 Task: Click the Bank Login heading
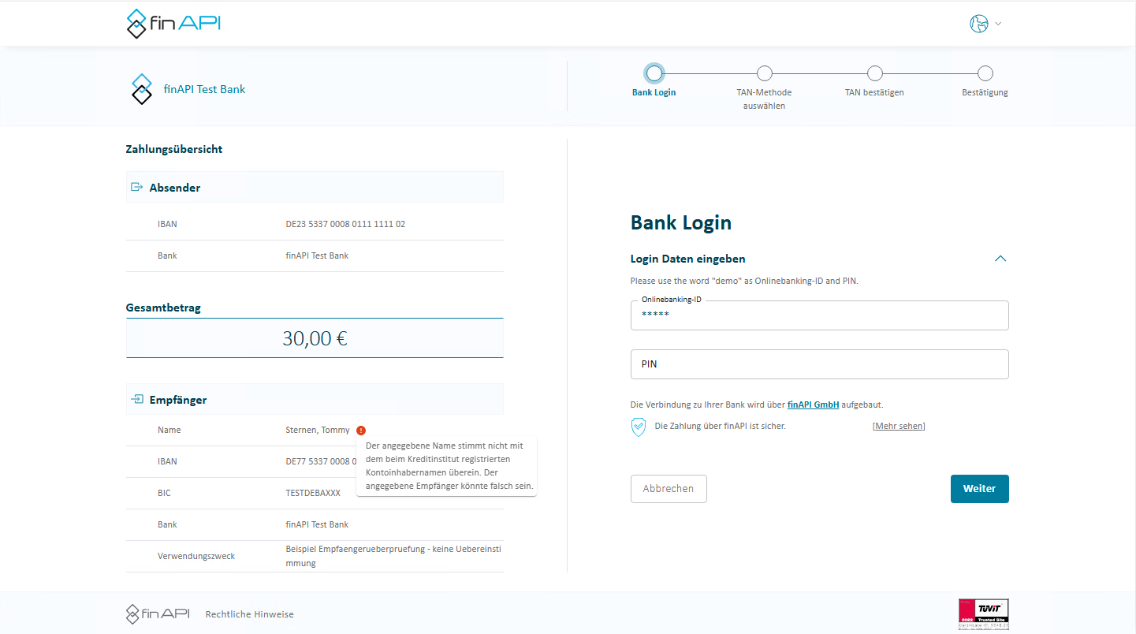(x=681, y=223)
